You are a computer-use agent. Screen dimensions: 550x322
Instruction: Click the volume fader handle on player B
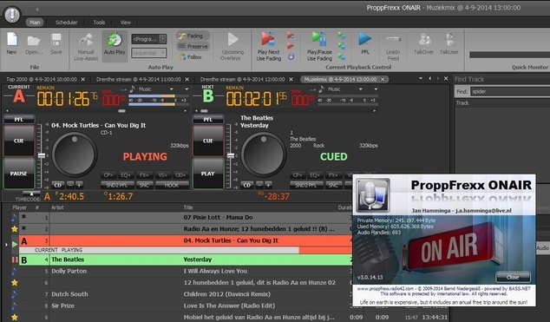point(231,155)
